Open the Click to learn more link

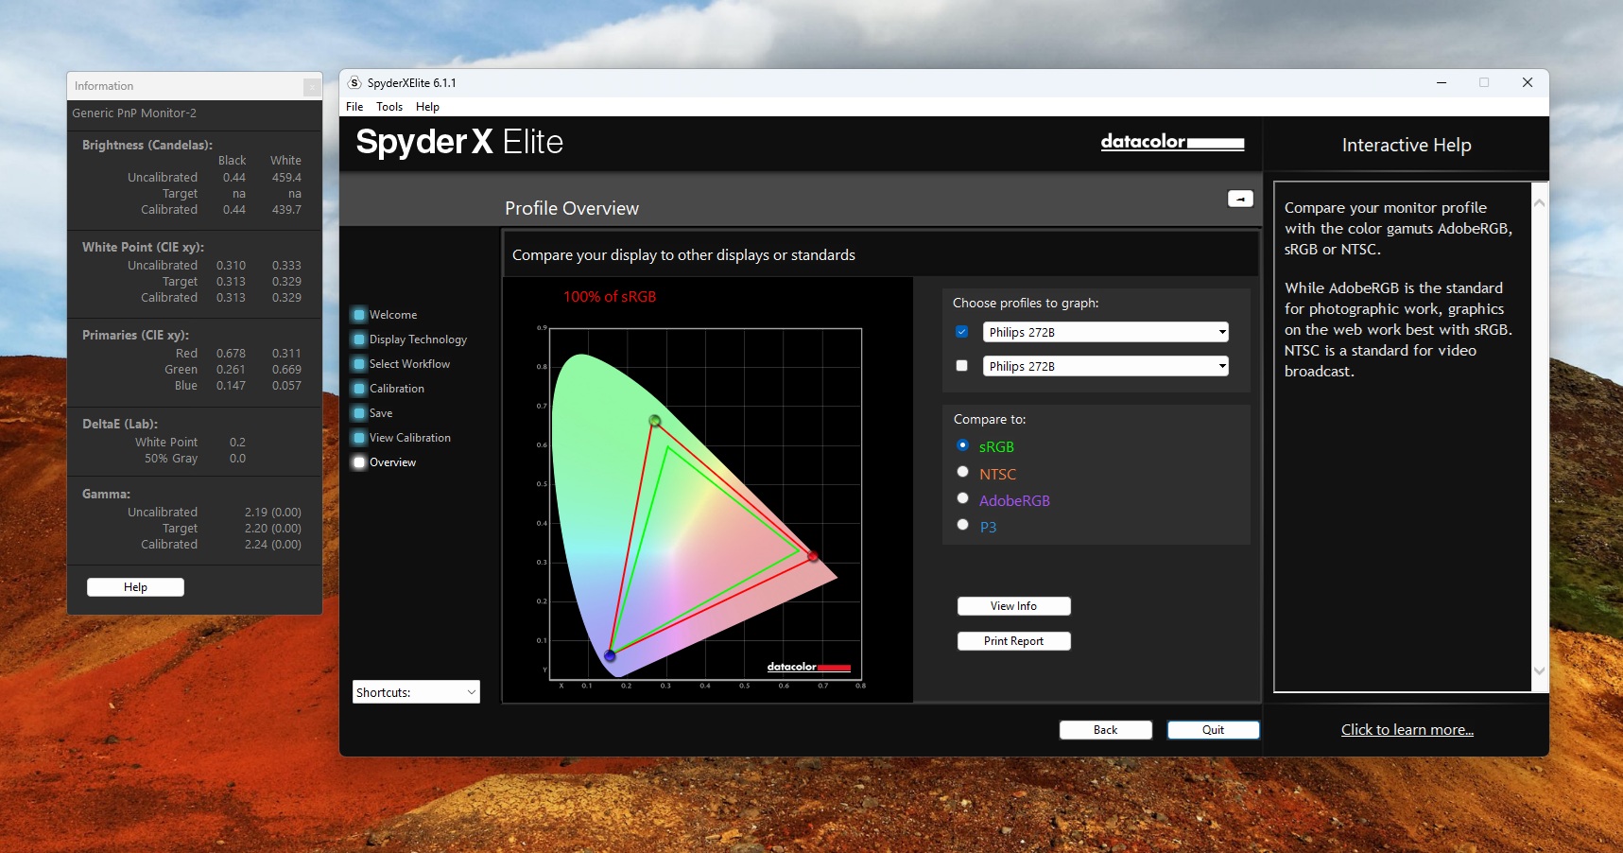[1407, 730]
